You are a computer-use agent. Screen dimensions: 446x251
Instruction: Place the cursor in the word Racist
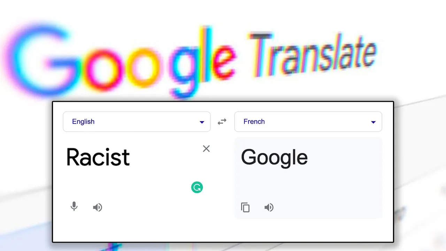[x=98, y=157]
